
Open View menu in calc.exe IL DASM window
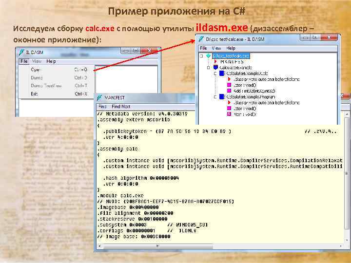coord(216,48)
